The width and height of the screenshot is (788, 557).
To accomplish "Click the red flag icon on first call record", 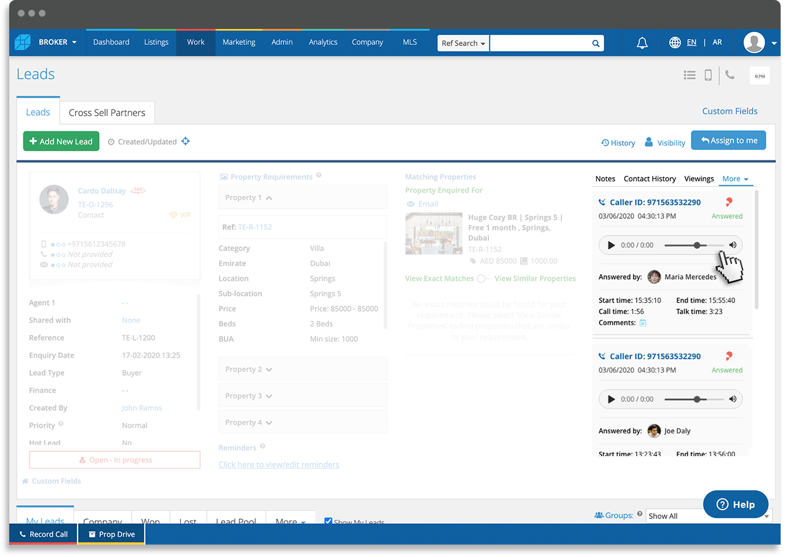I will (729, 202).
